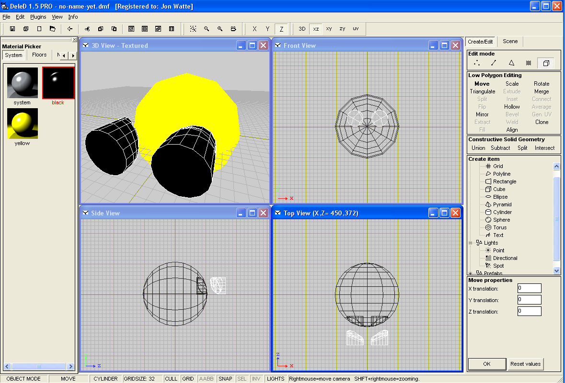The width and height of the screenshot is (565, 383).
Task: Select Vertex edit mode icon
Action: coord(477,63)
